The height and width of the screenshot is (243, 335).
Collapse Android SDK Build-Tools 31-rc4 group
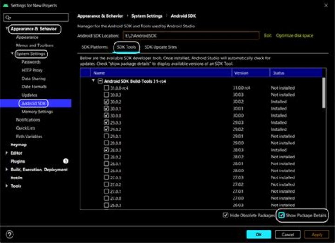pos(93,81)
